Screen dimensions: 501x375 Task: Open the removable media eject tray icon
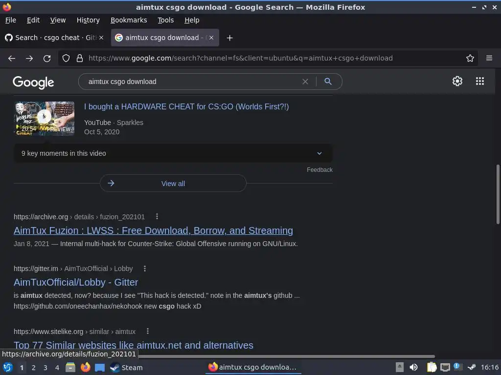(399, 367)
